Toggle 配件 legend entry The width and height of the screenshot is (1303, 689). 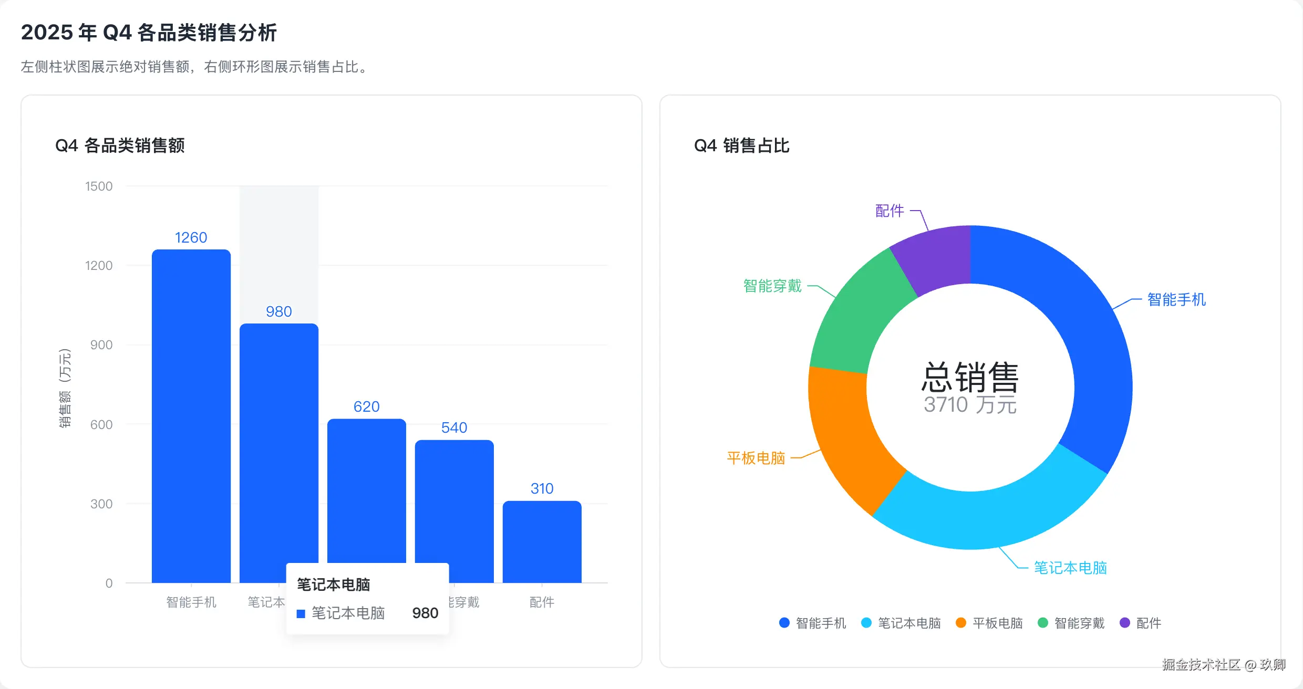pyautogui.click(x=1148, y=623)
